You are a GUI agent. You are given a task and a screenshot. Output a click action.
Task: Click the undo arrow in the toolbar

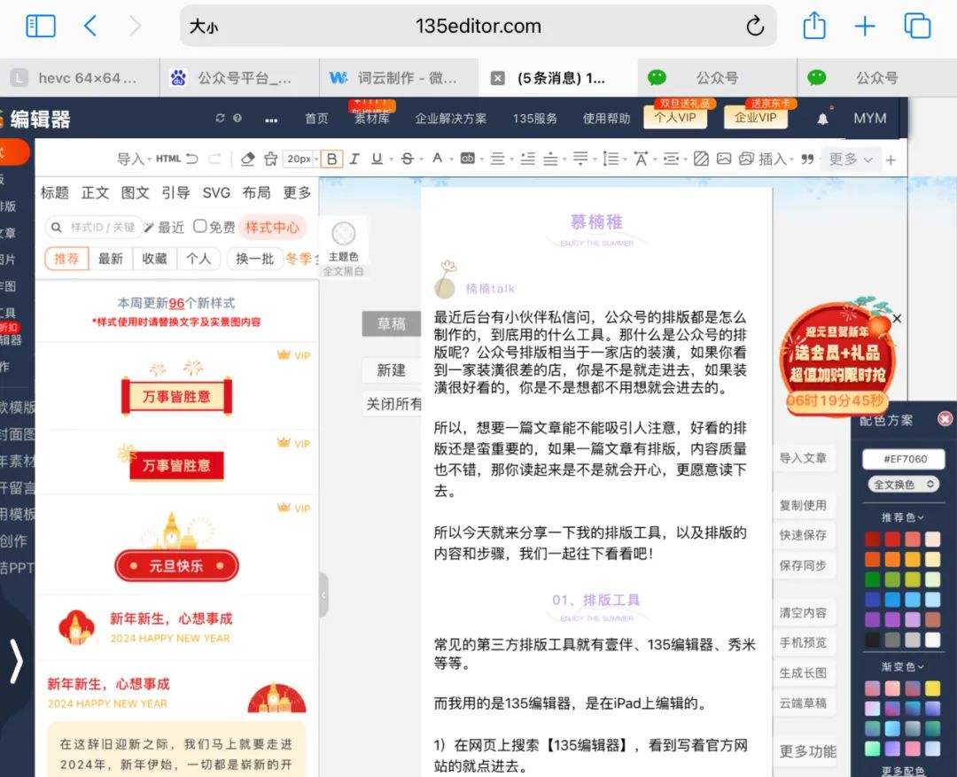point(191,159)
